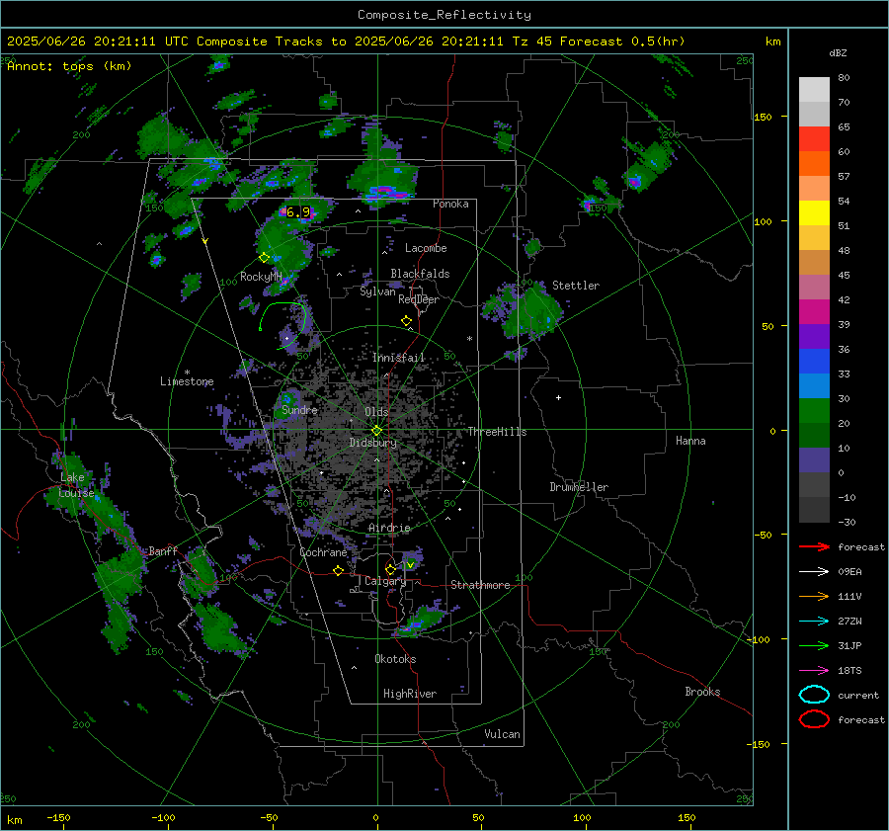This screenshot has width=889, height=831.
Task: Click the Didsbury label
Action: point(372,443)
